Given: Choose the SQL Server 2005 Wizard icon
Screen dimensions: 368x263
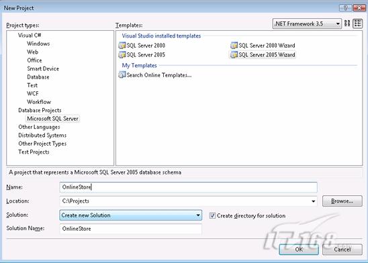Looking at the screenshot, I should [x=234, y=54].
